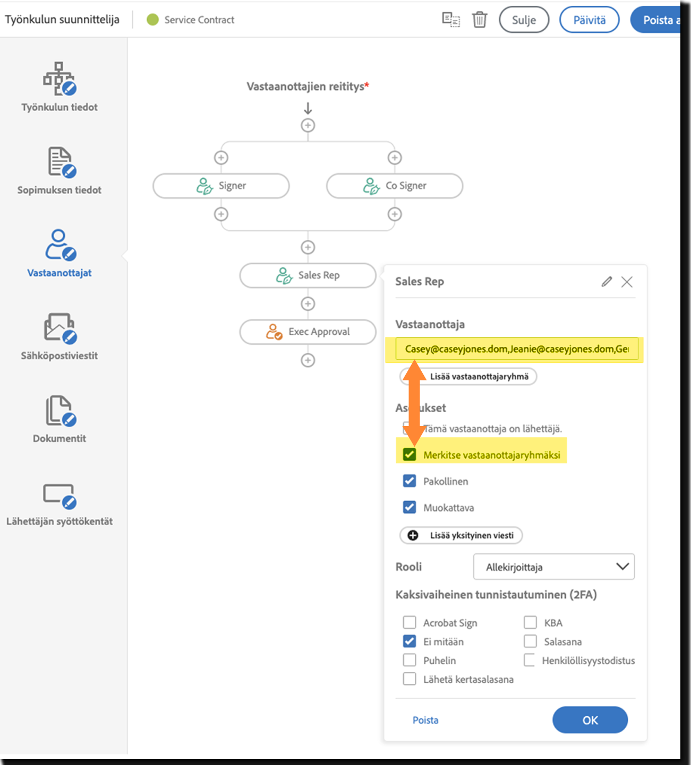Click the Rooli label text
The image size is (691, 765).
(x=408, y=567)
